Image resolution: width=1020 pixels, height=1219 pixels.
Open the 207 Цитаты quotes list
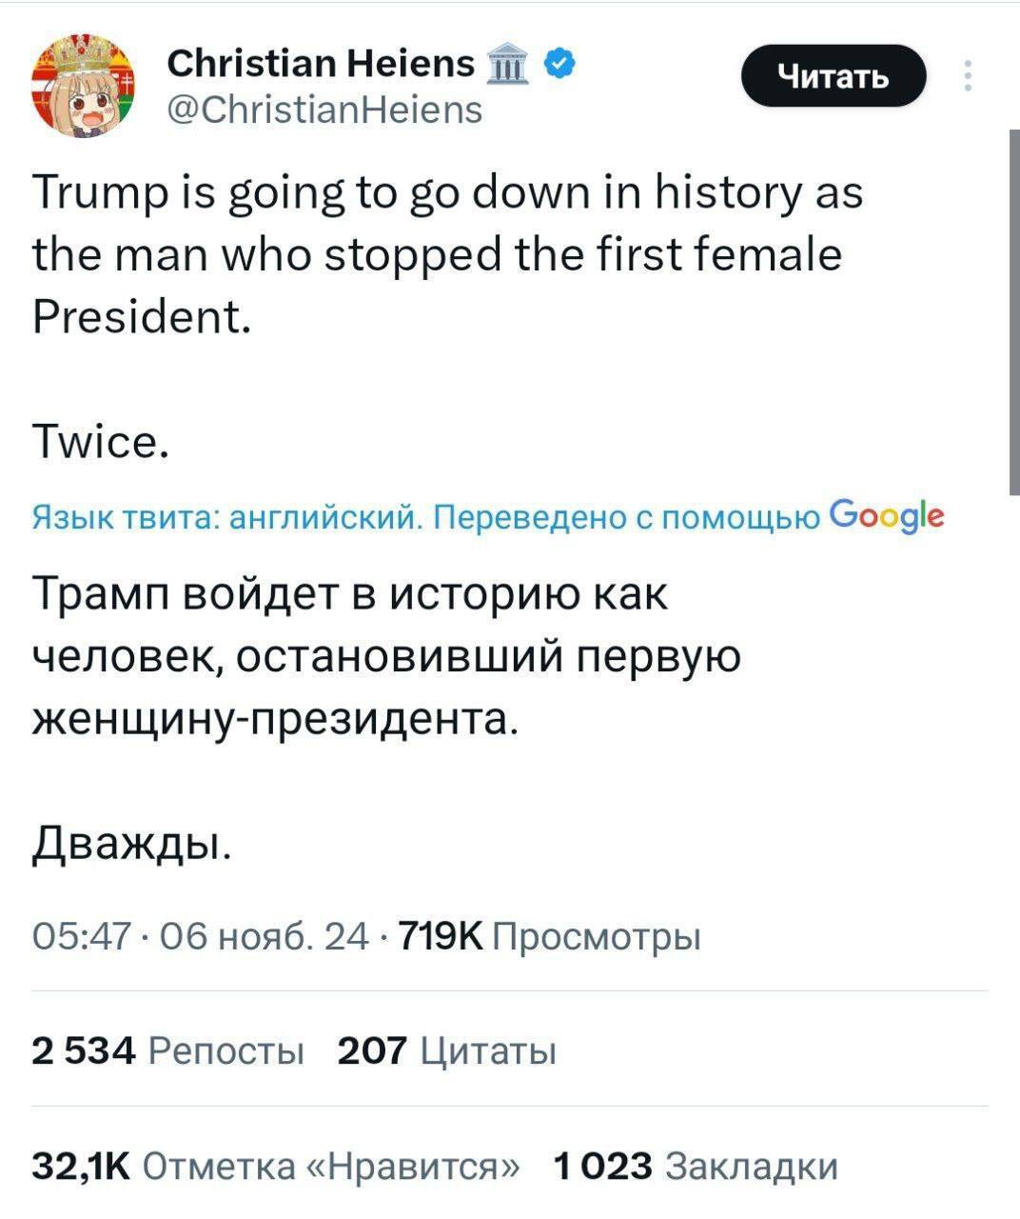click(x=447, y=1051)
